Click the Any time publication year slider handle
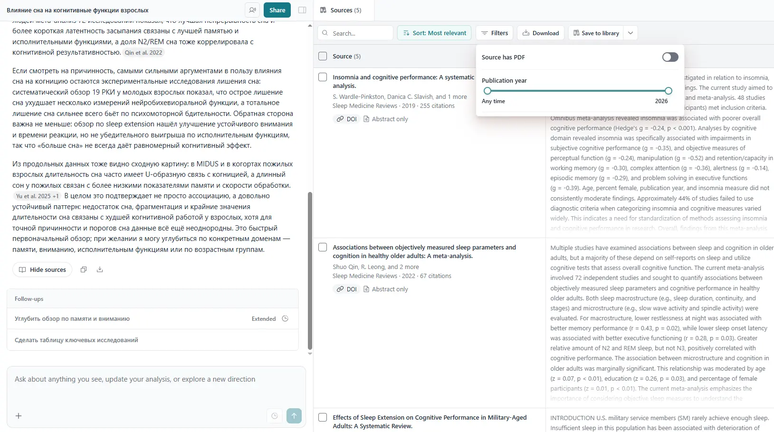This screenshot has height=432, width=774. [x=487, y=91]
